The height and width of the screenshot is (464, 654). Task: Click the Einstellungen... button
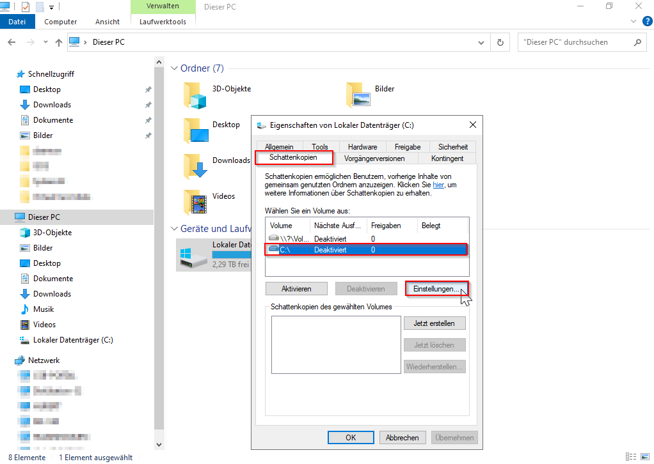click(x=436, y=289)
